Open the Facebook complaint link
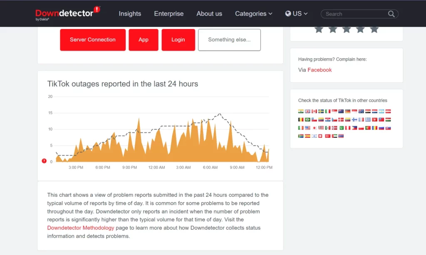The height and width of the screenshot is (255, 426). click(x=319, y=70)
